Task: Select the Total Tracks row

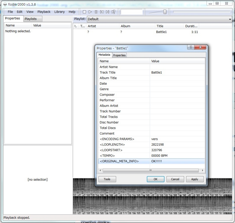Action: click(152, 117)
